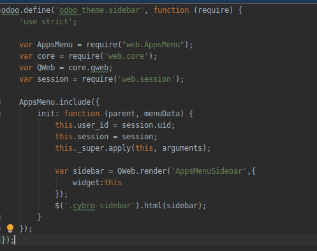Click this.user_id assignment
The height and width of the screenshot is (251, 317).
pyautogui.click(x=82, y=125)
